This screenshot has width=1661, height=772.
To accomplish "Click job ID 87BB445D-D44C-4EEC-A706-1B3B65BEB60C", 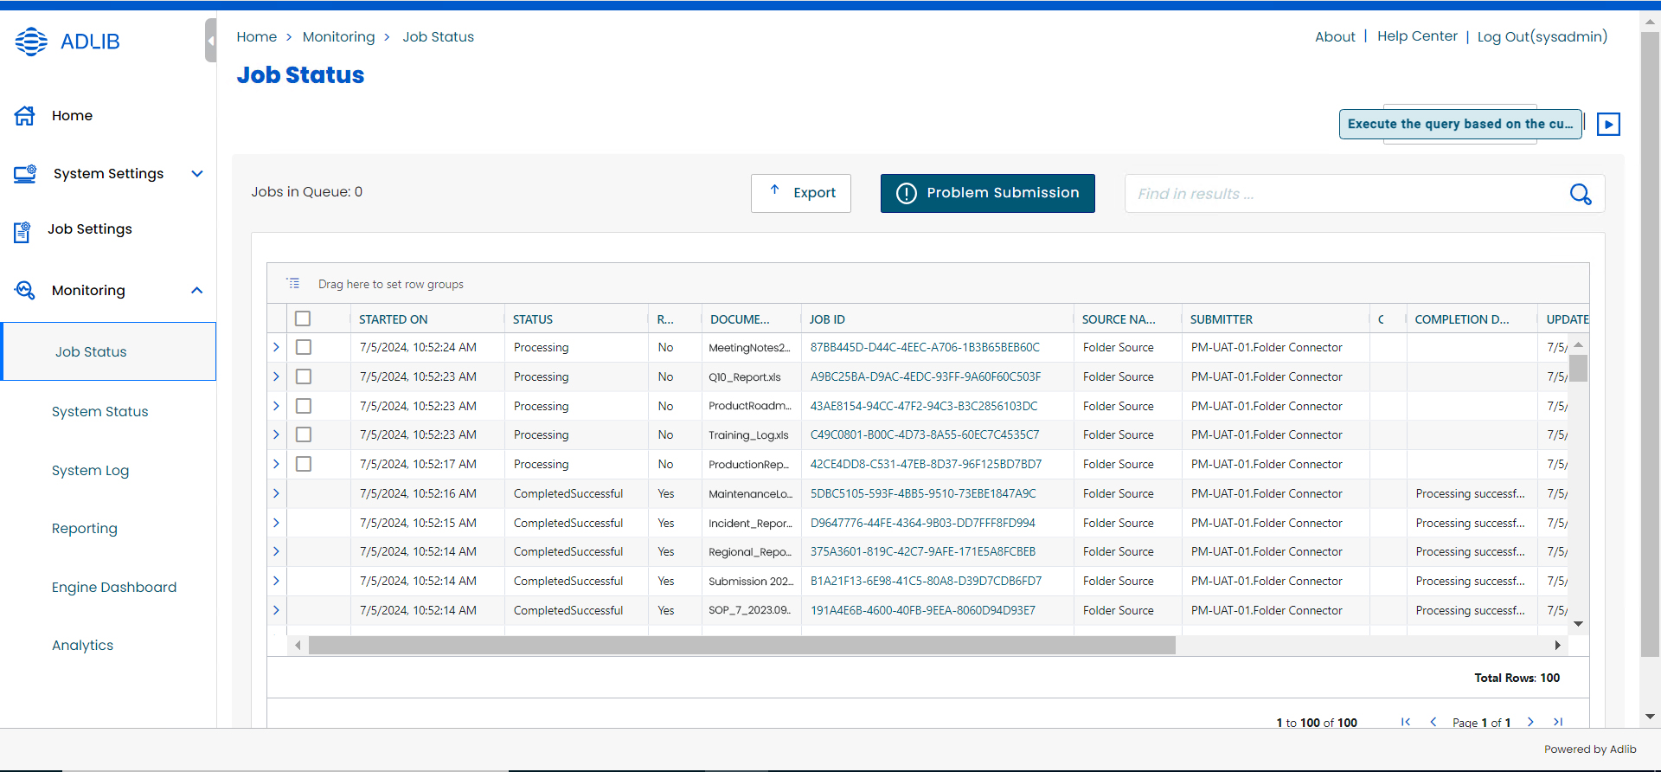I will tap(925, 347).
